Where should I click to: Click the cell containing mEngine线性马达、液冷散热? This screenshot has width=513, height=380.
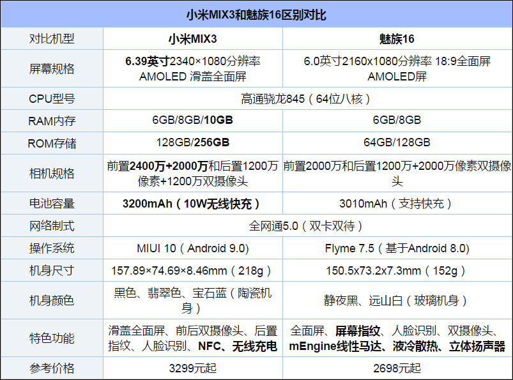pyautogui.click(x=397, y=338)
